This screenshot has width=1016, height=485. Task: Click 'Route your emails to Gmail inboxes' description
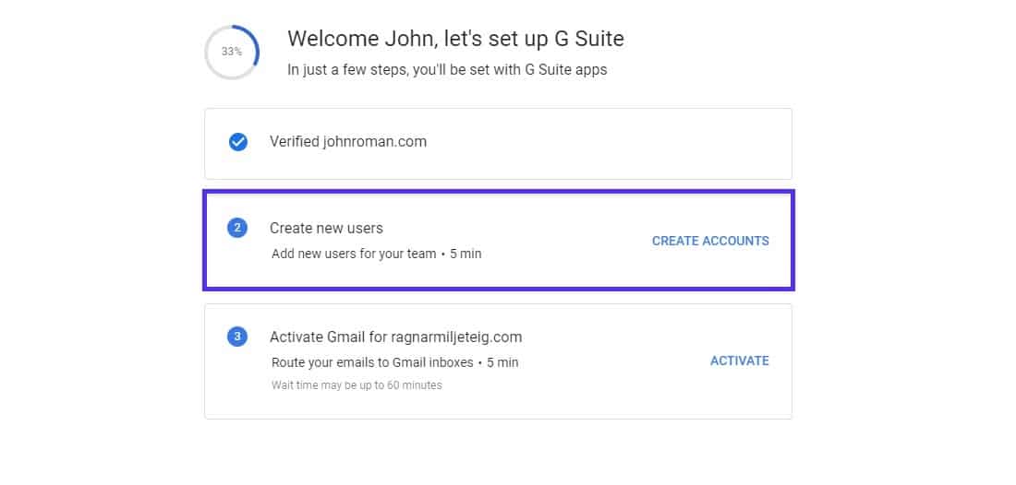click(372, 362)
